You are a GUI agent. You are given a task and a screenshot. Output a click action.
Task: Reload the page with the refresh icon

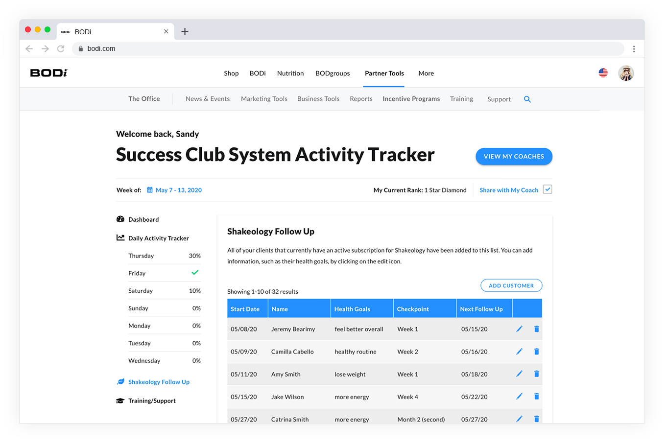point(61,48)
